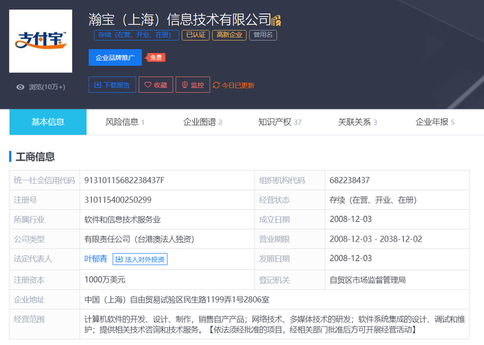484x345 pixels.
Task: Click the 统一社会信用代码 label cell
Action: click(44, 180)
